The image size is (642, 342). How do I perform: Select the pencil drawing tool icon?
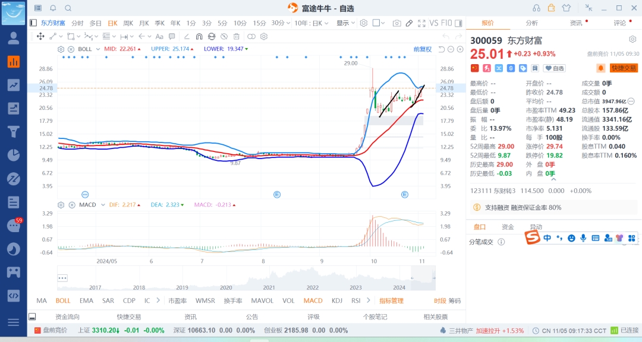pos(409,23)
